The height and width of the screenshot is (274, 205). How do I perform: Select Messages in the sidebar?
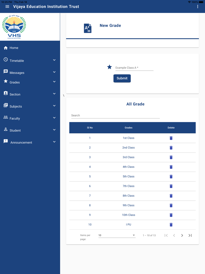tap(30, 72)
